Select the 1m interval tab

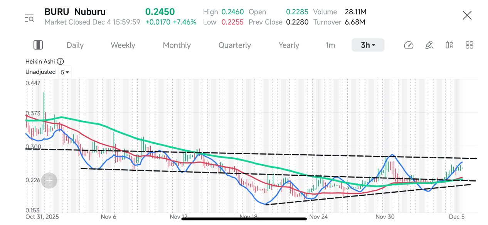[330, 45]
